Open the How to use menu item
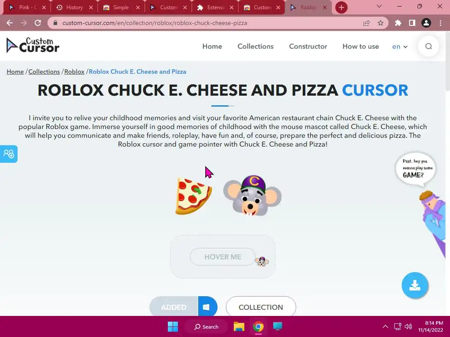 [360, 47]
